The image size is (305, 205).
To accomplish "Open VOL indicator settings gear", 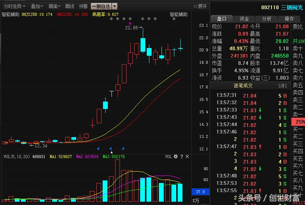I will tap(175, 157).
